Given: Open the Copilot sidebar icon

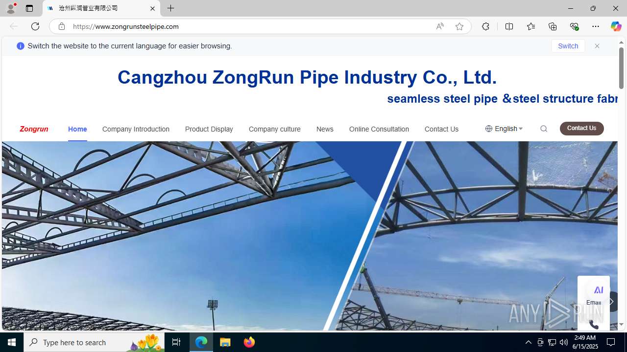Looking at the screenshot, I should tap(616, 26).
